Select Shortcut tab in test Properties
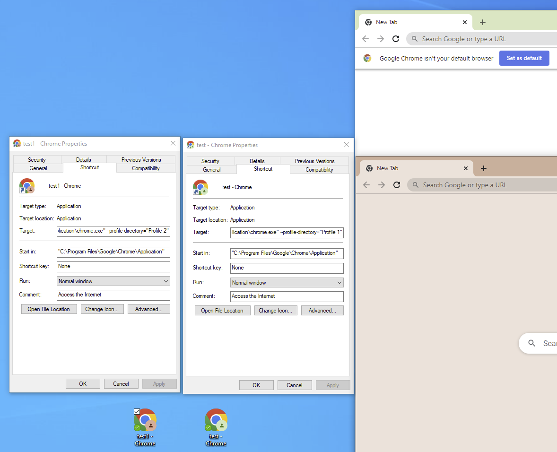557x452 pixels. click(263, 169)
